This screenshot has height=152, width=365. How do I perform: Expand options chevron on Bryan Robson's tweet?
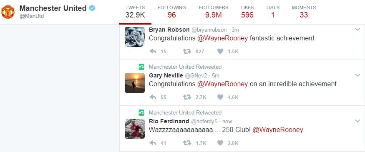coord(357,30)
